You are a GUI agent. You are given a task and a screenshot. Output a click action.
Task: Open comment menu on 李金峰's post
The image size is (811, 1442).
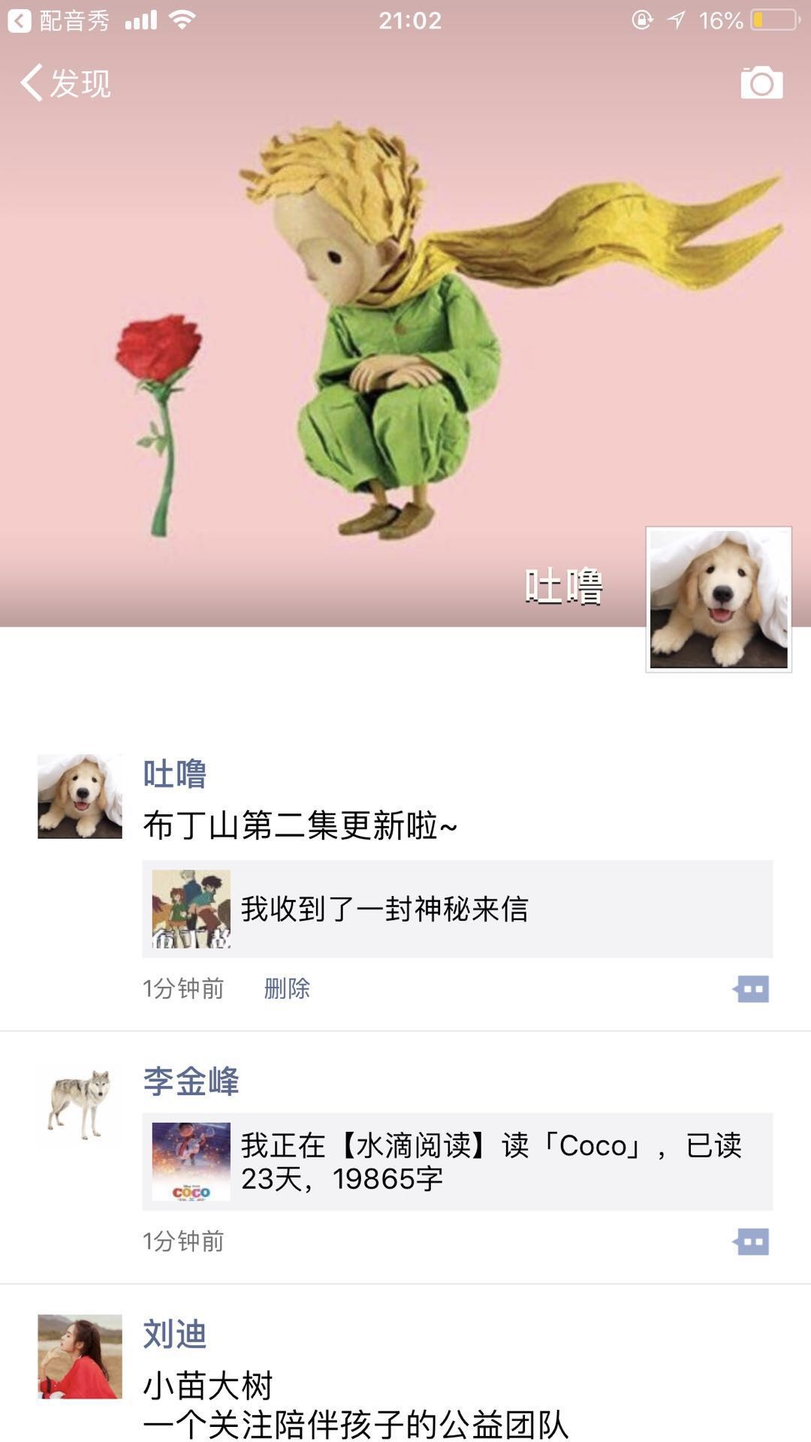pyautogui.click(x=751, y=1241)
